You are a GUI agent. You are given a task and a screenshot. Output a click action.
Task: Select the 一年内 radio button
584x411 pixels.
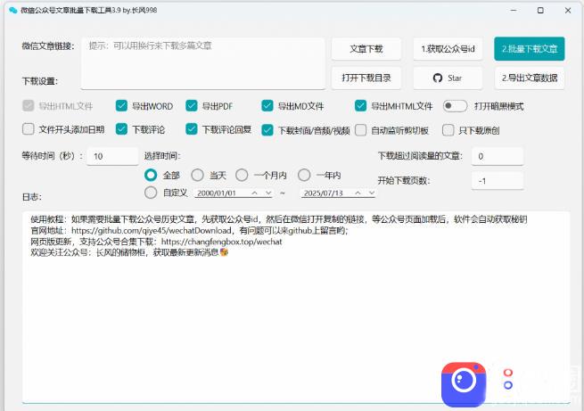(304, 175)
